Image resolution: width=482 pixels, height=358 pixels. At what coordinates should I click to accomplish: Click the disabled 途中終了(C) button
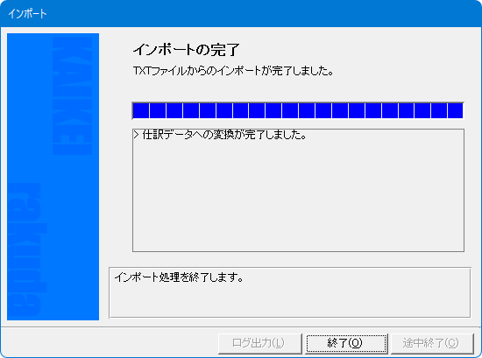(x=432, y=343)
